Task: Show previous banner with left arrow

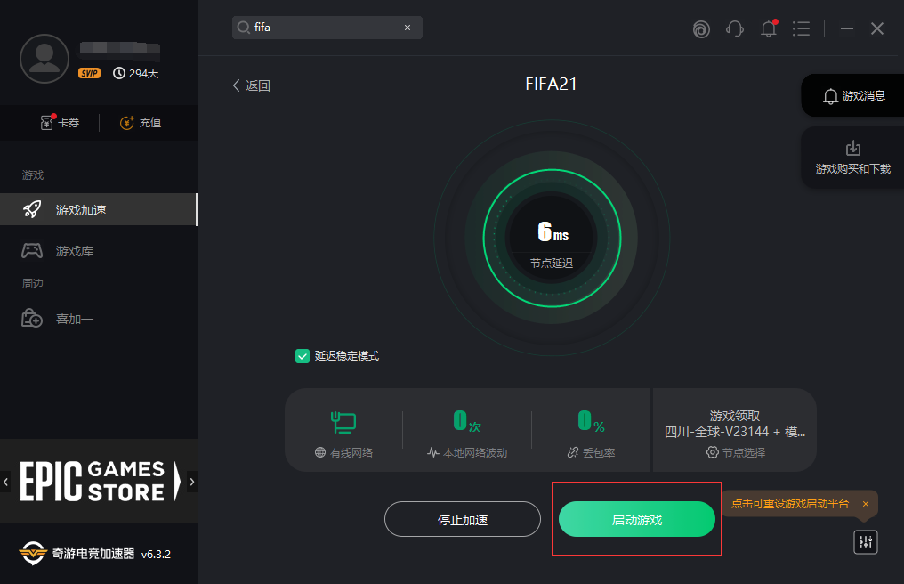Action: 5,482
